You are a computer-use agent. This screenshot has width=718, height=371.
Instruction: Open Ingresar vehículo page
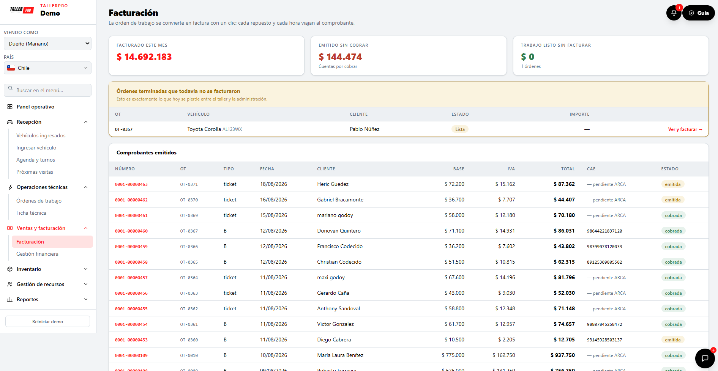pos(36,148)
